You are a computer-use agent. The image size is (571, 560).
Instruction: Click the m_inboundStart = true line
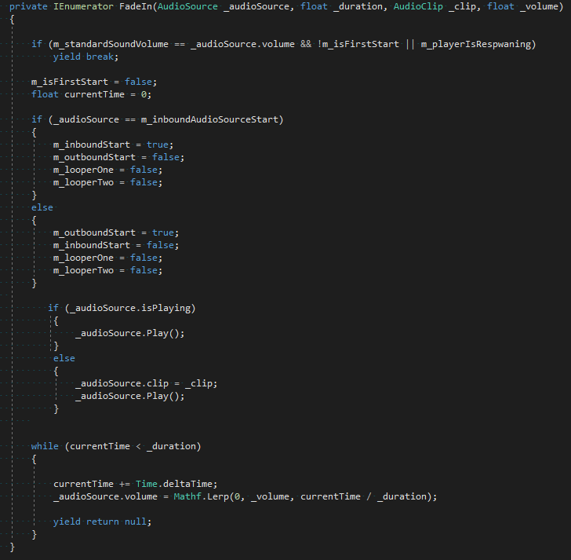(x=113, y=145)
